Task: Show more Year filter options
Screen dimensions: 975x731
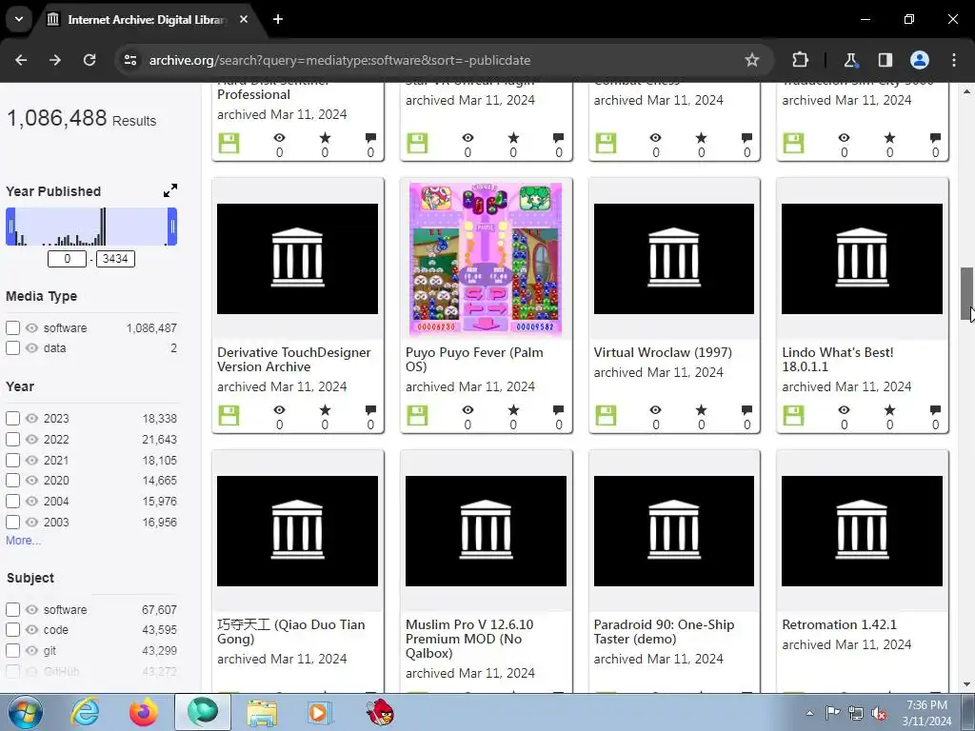Action: 23,541
